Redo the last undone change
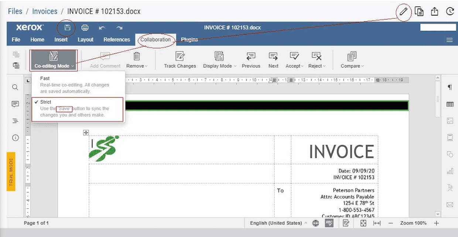Viewport: 458px width, 237px height. (x=119, y=28)
